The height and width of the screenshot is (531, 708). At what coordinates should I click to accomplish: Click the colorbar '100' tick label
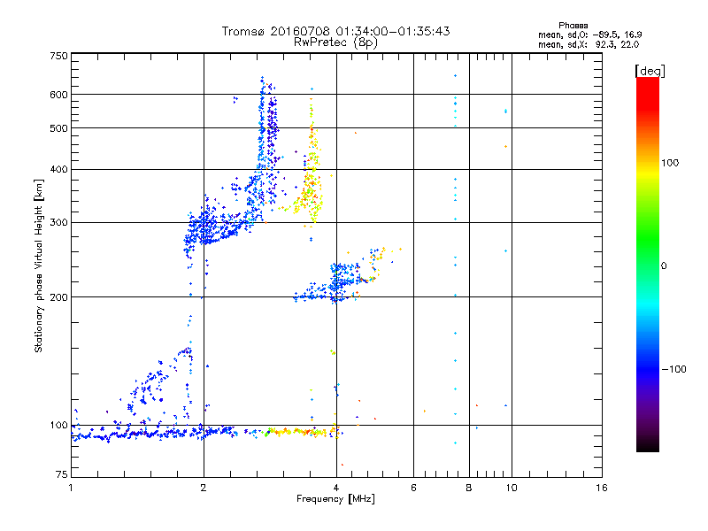[x=670, y=163]
